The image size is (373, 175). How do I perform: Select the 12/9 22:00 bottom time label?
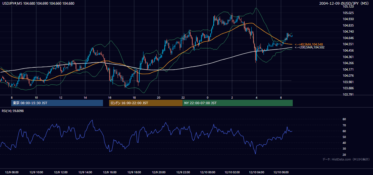(183, 172)
